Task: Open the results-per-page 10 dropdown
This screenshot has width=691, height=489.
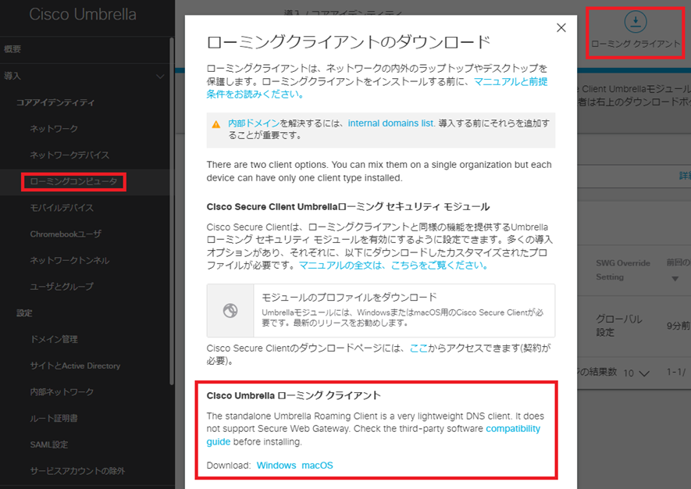Action: pyautogui.click(x=636, y=373)
